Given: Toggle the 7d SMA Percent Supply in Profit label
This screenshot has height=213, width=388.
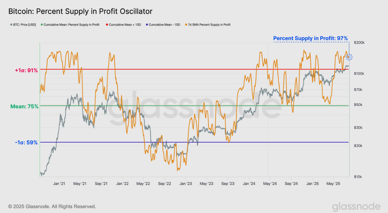Looking at the screenshot, I should 209,25.
